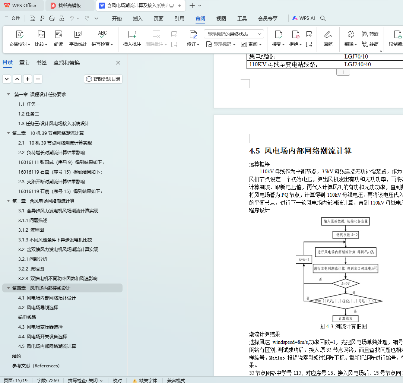Open the 文件 menu
Viewport: 403px width, 383px height.
13,18
